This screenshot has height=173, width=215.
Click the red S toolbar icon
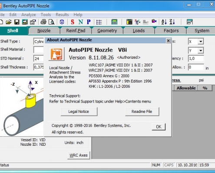click(73, 22)
